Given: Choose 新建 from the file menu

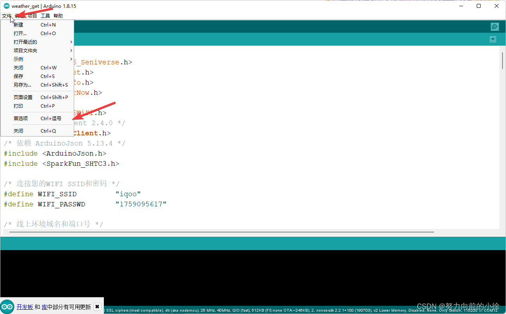Looking at the screenshot, I should (x=37, y=25).
